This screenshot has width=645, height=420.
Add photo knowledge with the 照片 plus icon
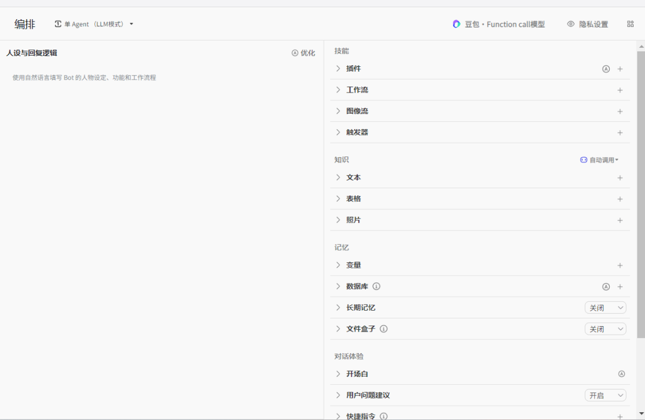(x=620, y=220)
